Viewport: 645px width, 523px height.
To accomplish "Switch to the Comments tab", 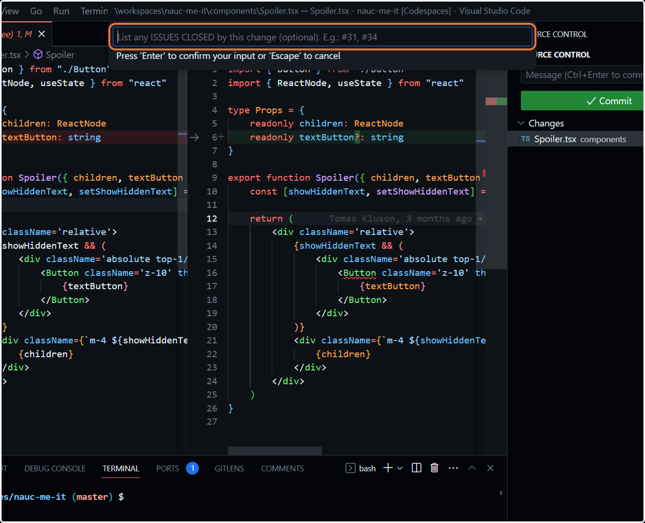I will 282,468.
